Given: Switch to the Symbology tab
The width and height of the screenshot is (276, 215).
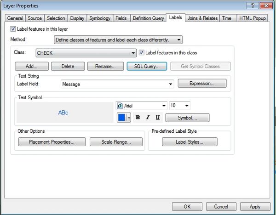Looking at the screenshot, I should click(x=100, y=18).
